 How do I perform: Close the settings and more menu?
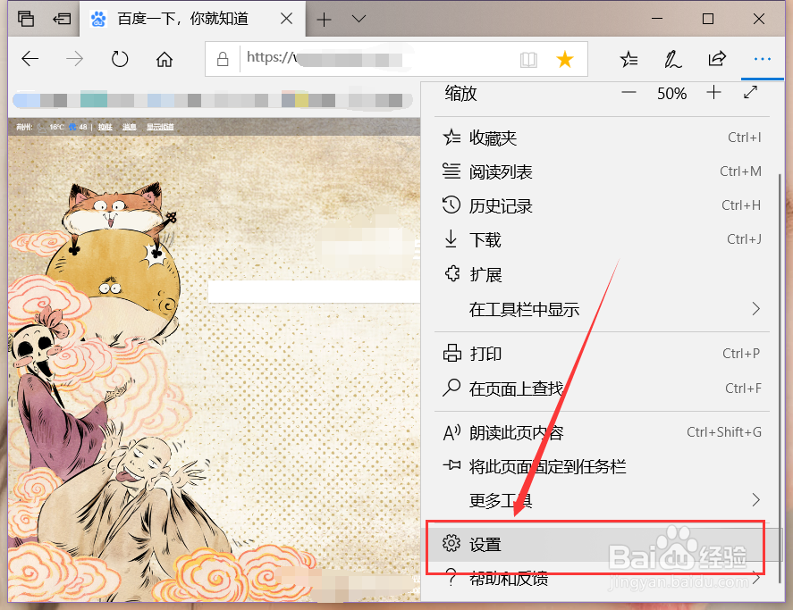(762, 59)
